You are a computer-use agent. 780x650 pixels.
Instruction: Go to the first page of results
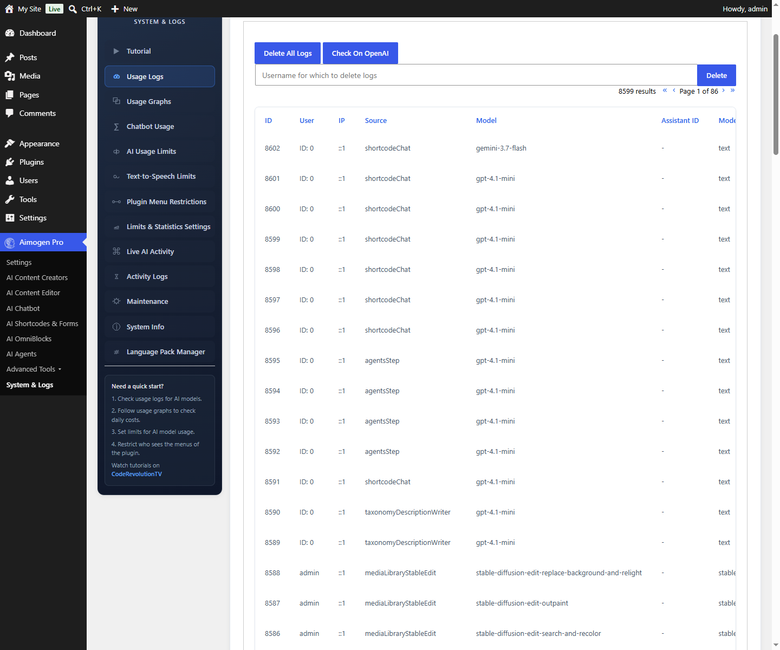pyautogui.click(x=665, y=90)
